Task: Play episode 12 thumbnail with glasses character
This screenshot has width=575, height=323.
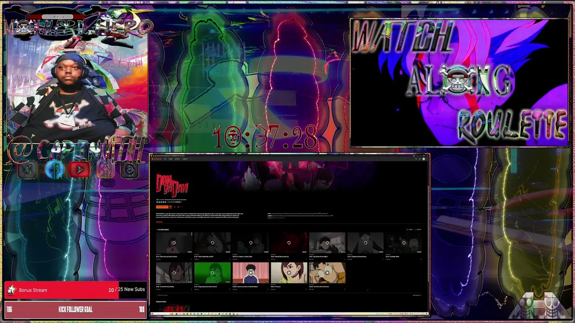Action: point(327,273)
